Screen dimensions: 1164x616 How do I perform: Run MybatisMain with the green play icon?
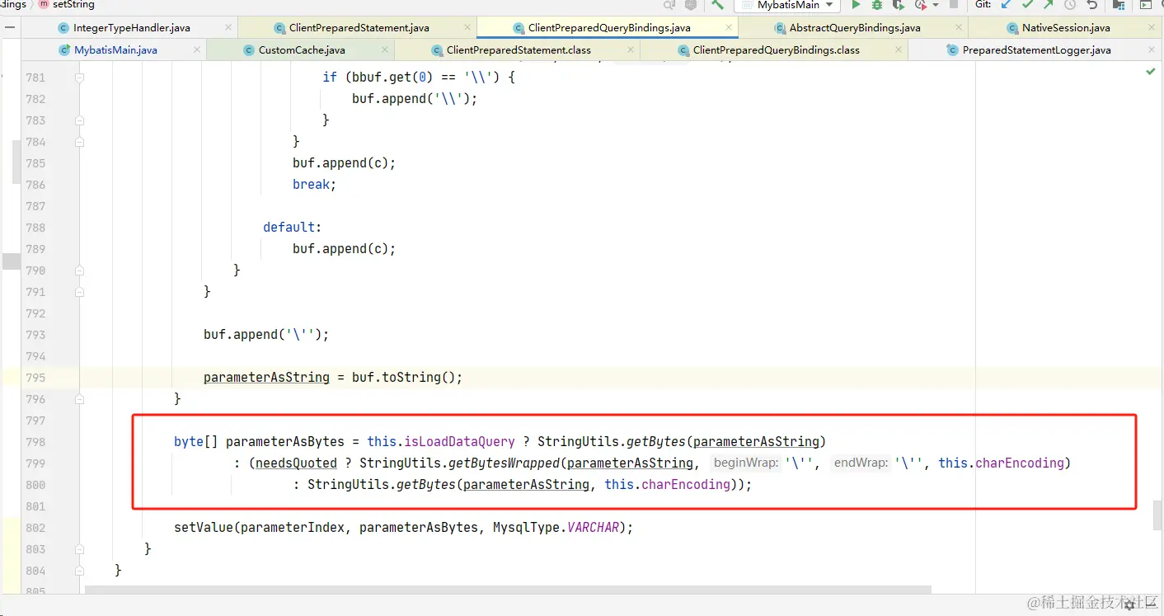point(856,5)
